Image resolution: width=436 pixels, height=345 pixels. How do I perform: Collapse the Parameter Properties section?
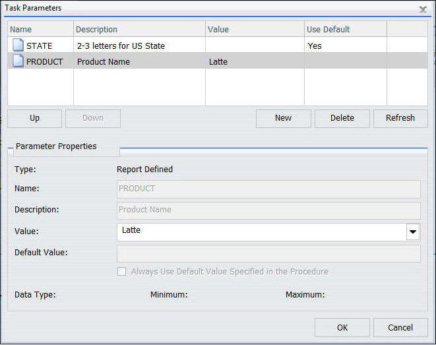[11, 150]
